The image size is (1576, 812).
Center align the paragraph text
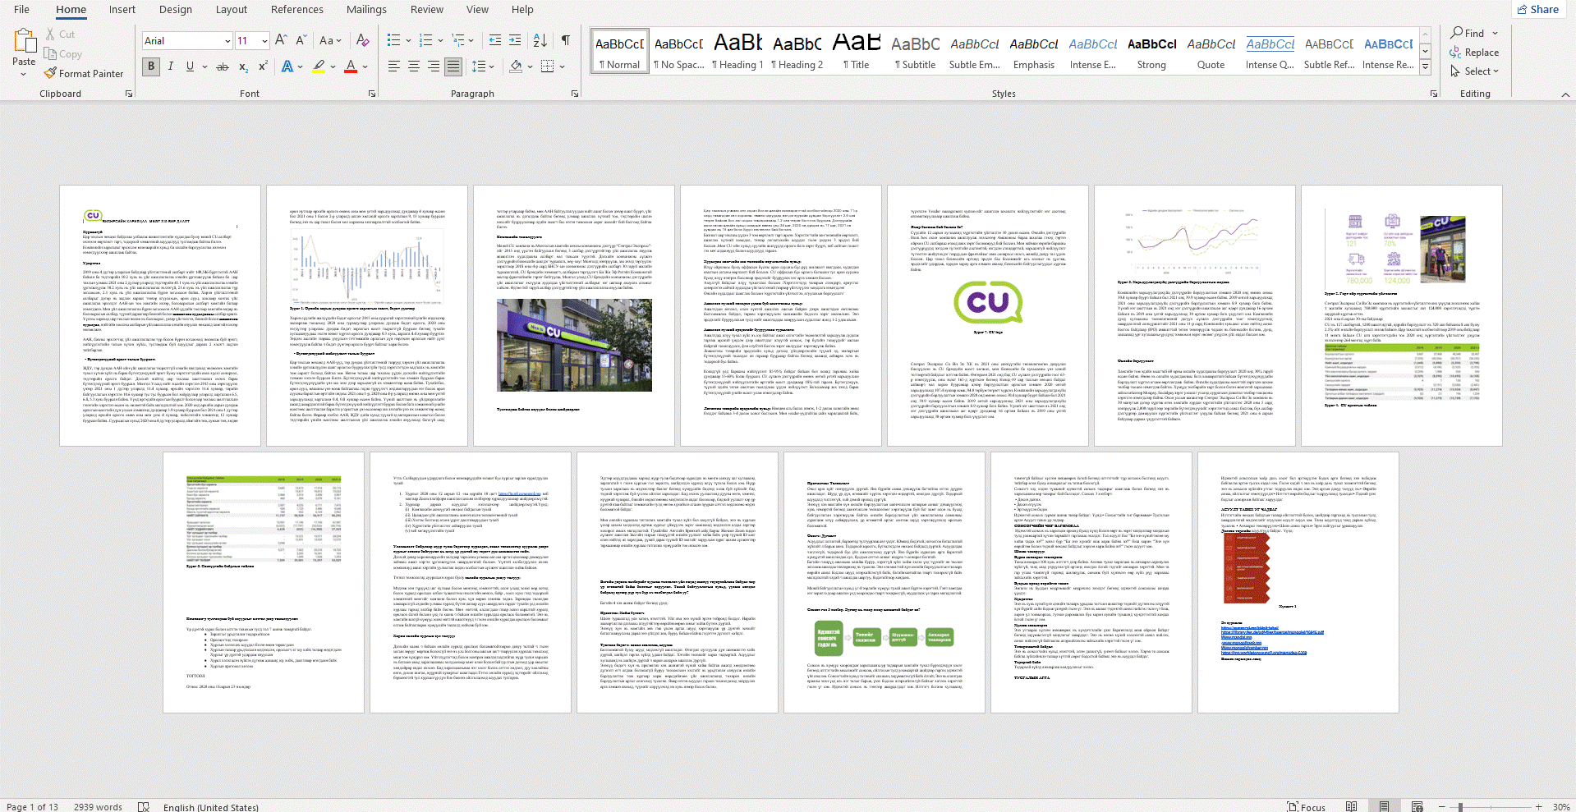[414, 67]
